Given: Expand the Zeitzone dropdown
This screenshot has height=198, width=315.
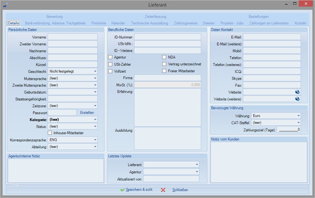Looking at the screenshot, I should pos(95,105).
